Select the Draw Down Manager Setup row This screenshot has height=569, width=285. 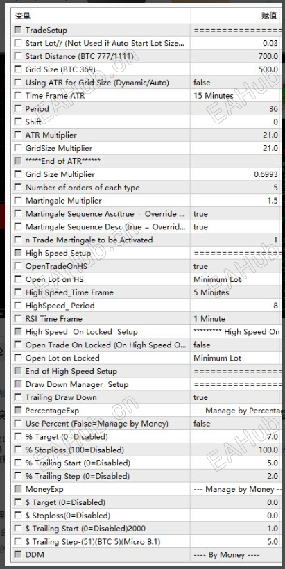(x=146, y=384)
